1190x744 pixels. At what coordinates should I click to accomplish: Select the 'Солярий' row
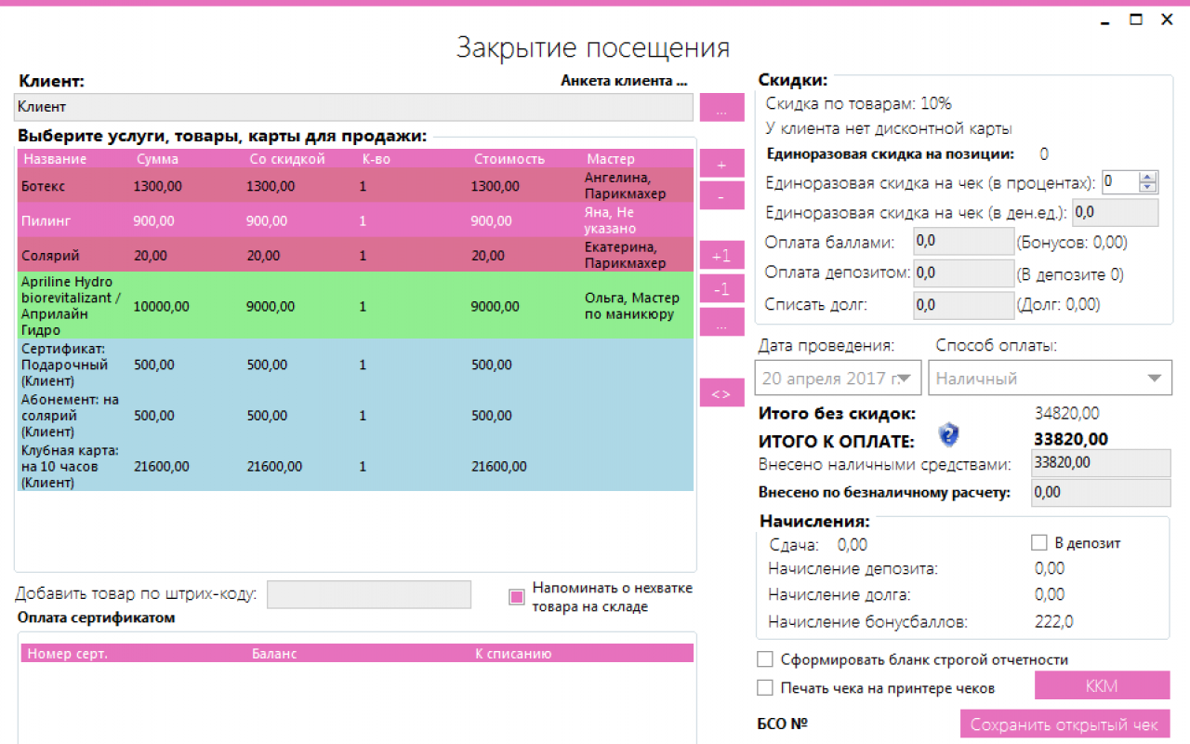coord(356,255)
